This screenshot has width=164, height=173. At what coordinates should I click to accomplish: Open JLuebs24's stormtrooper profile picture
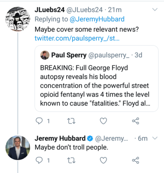(x=18, y=19)
